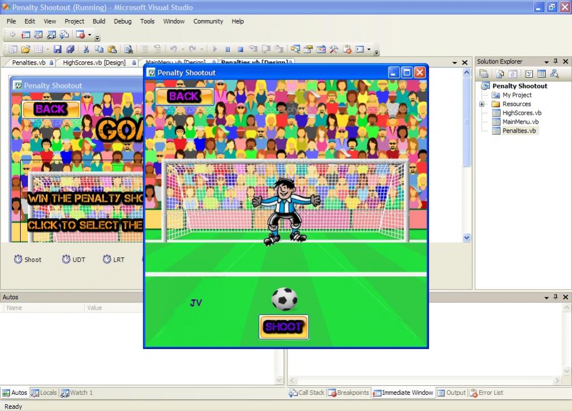Screen dimensions: 572x411
Task: Click the Paste clipboard icon
Action: (112, 49)
